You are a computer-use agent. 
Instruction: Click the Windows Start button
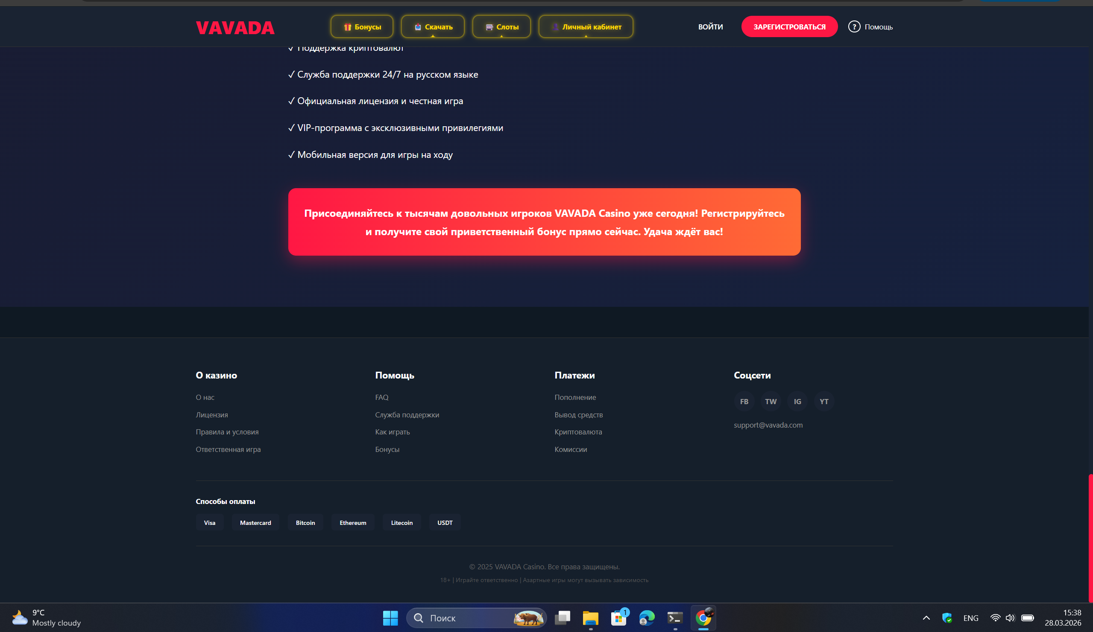390,617
